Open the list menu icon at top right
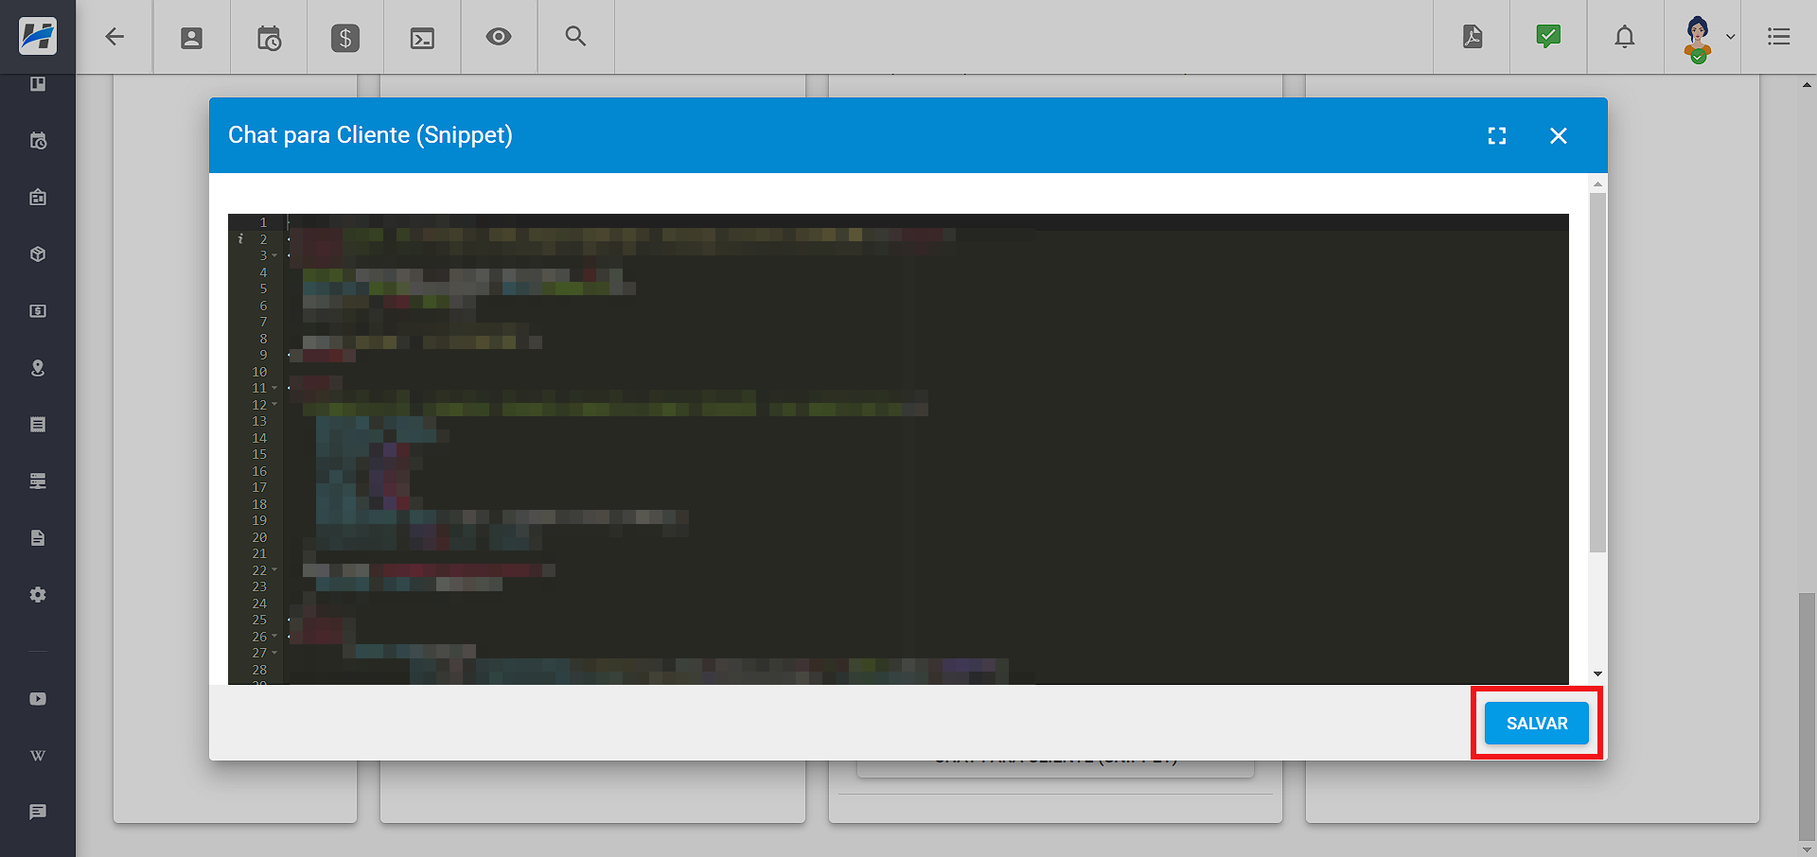The image size is (1817, 857). tap(1779, 37)
